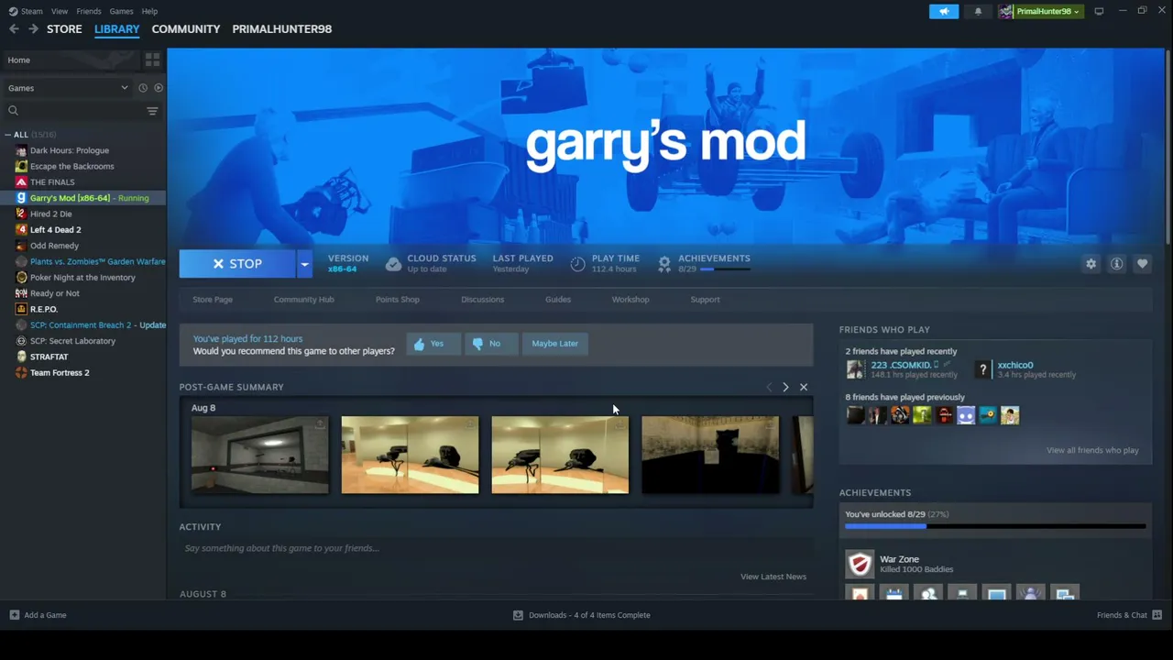Viewport: 1173px width, 660px height.
Task: Click View all friends who play
Action: click(1092, 450)
